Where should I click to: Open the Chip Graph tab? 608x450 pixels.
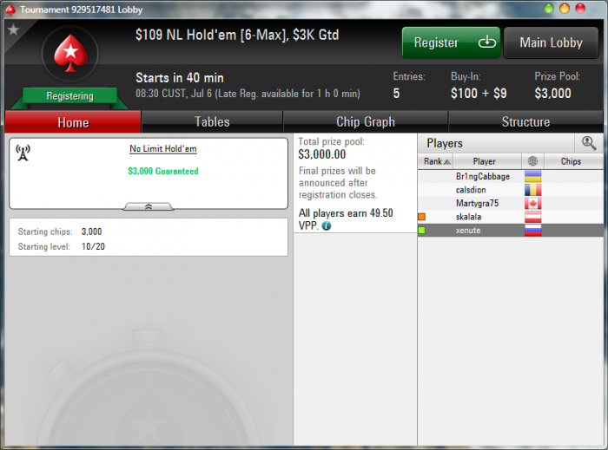pos(366,122)
